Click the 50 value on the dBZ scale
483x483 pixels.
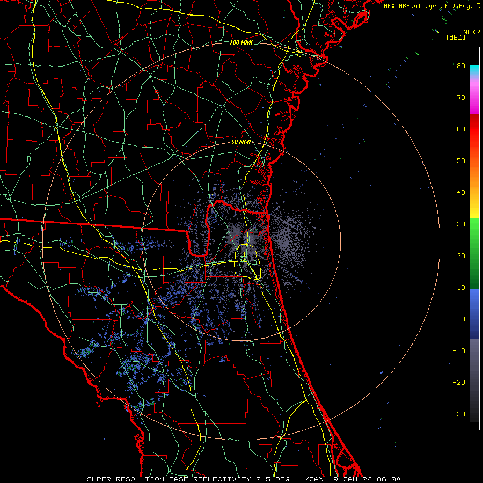click(x=461, y=161)
